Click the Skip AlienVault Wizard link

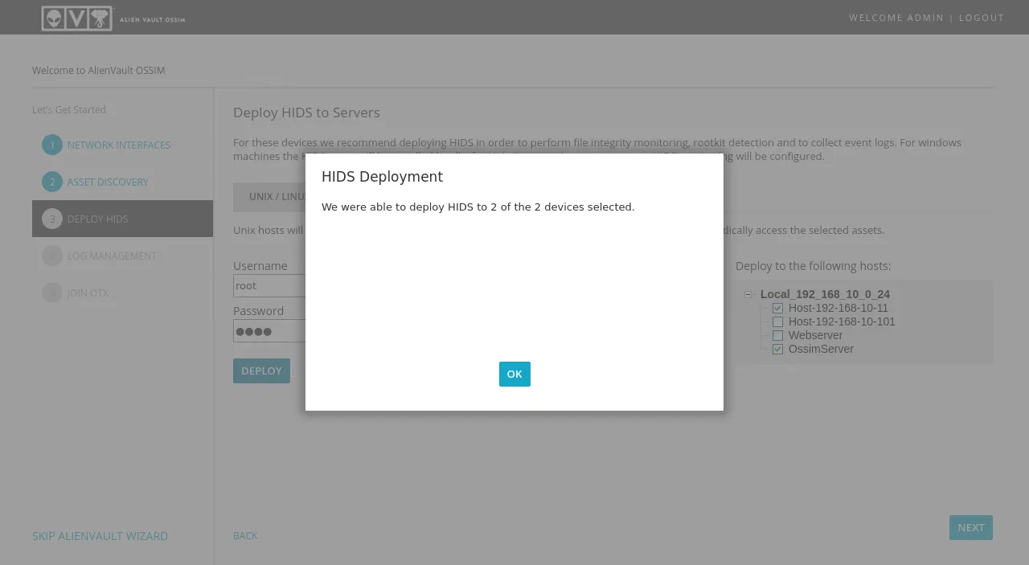point(100,536)
